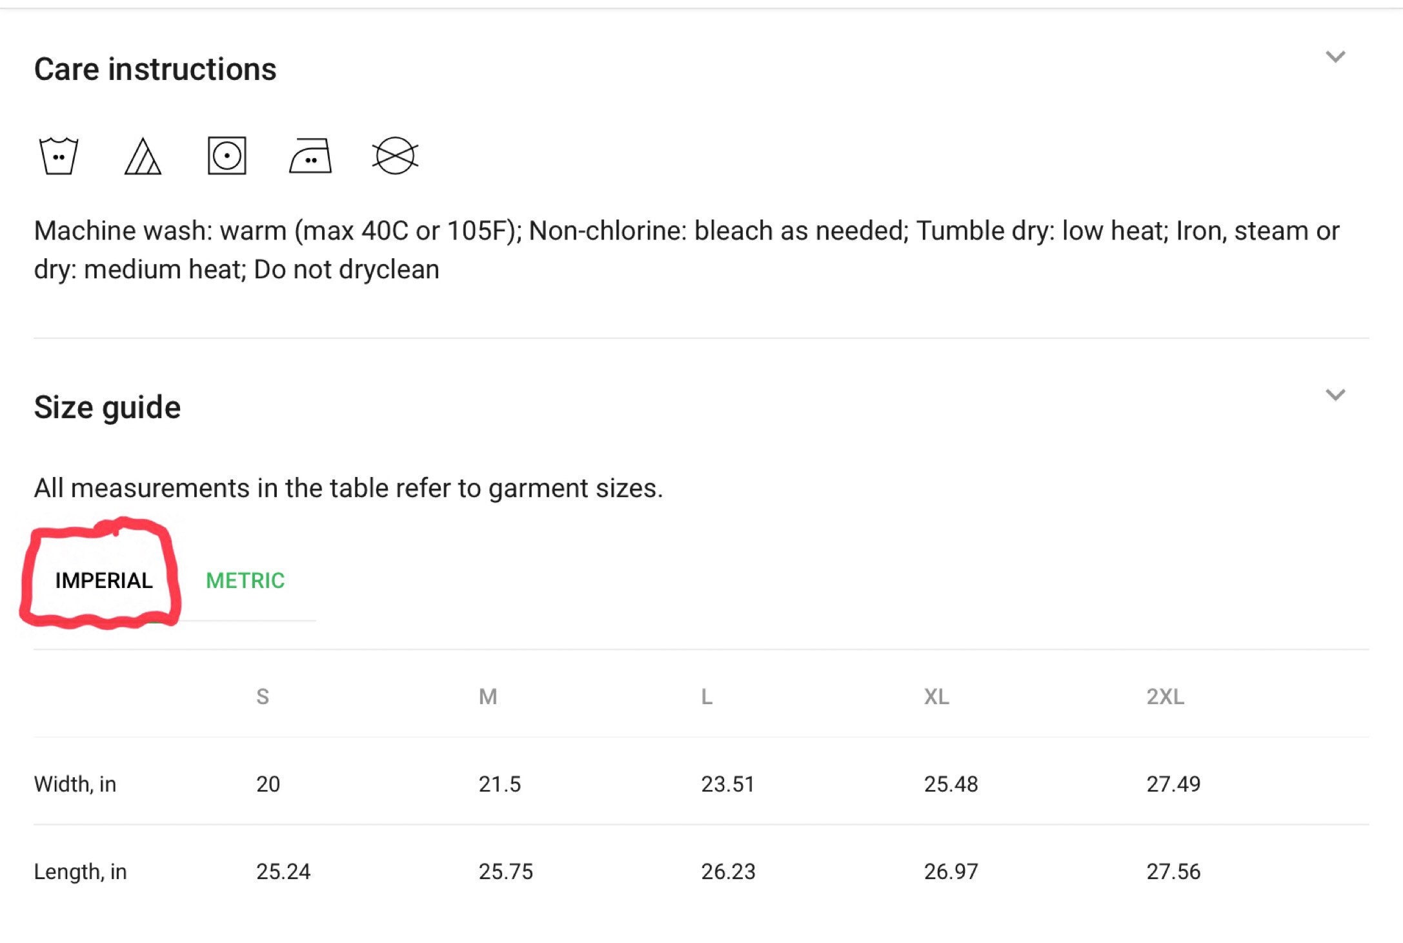
Task: Select the M size column header
Action: [x=488, y=696]
